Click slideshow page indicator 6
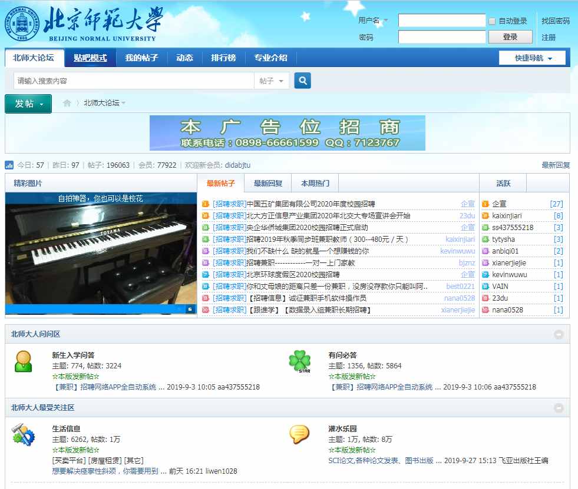The width and height of the screenshot is (578, 489). coord(190,310)
